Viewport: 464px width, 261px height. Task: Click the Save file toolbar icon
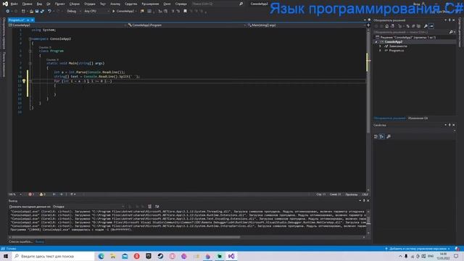coord(37,12)
